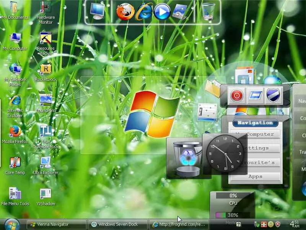Open the Hardware Monitor desktop shortcut

(x=46, y=13)
